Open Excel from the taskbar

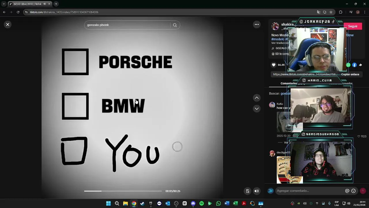[235, 203]
